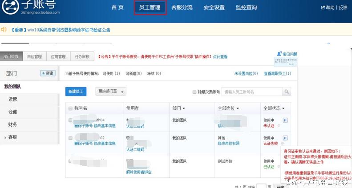Select 运营 department
352x188 pixels.
pyautogui.click(x=12, y=99)
